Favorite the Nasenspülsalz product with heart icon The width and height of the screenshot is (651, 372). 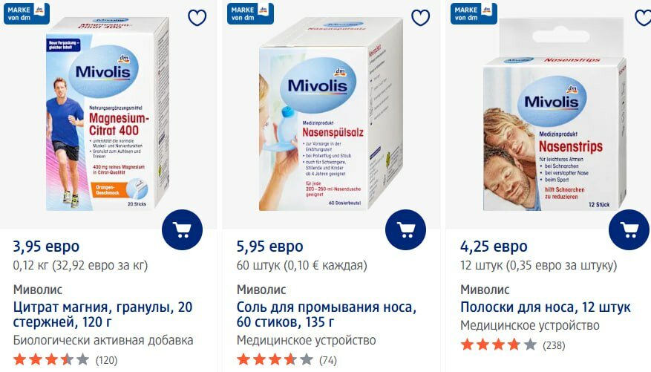(420, 17)
